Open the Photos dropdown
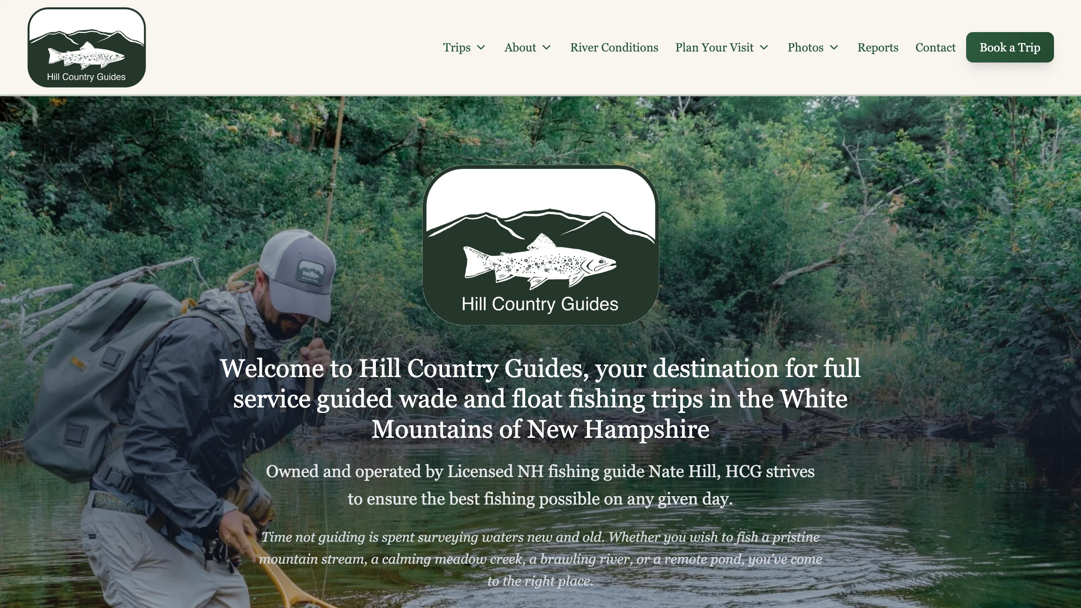 point(812,48)
